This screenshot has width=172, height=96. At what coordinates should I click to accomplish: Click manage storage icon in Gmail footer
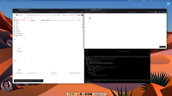click(35, 74)
